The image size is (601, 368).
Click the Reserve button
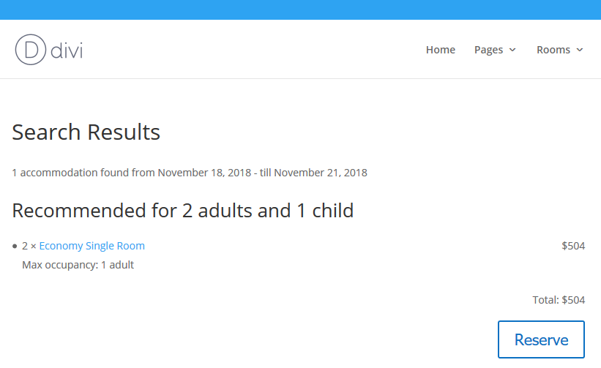pos(541,339)
